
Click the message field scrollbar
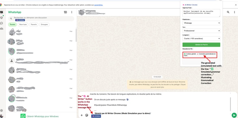[x=230, y=104]
